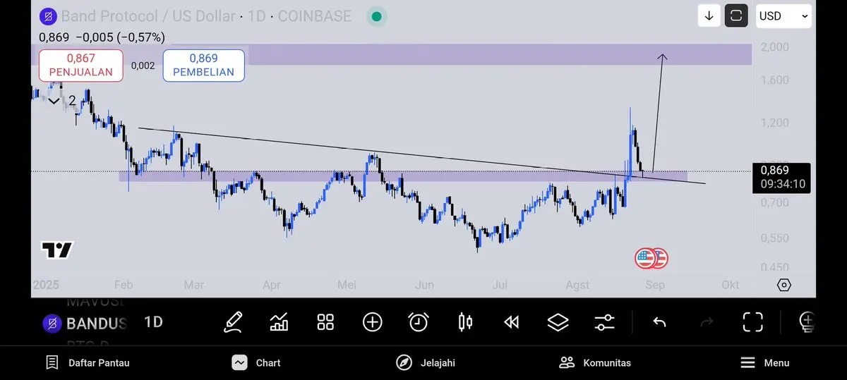The height and width of the screenshot is (380, 847).
Task: Switch to the Daftar Pantau tab
Action: 88,362
